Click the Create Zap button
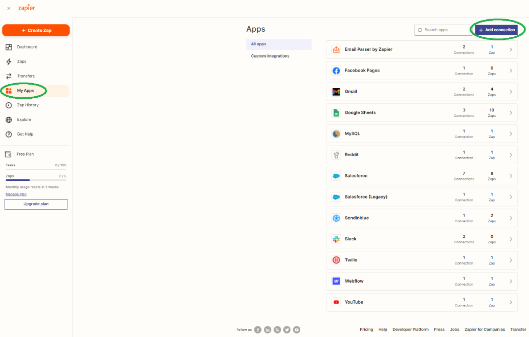Screen dimensions: 529x337 coord(36,30)
